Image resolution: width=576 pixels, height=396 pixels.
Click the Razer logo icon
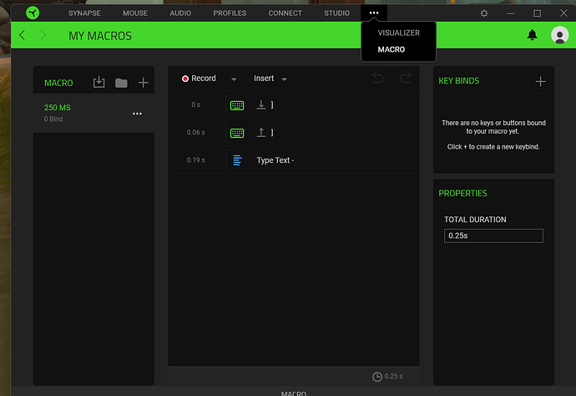coord(33,13)
